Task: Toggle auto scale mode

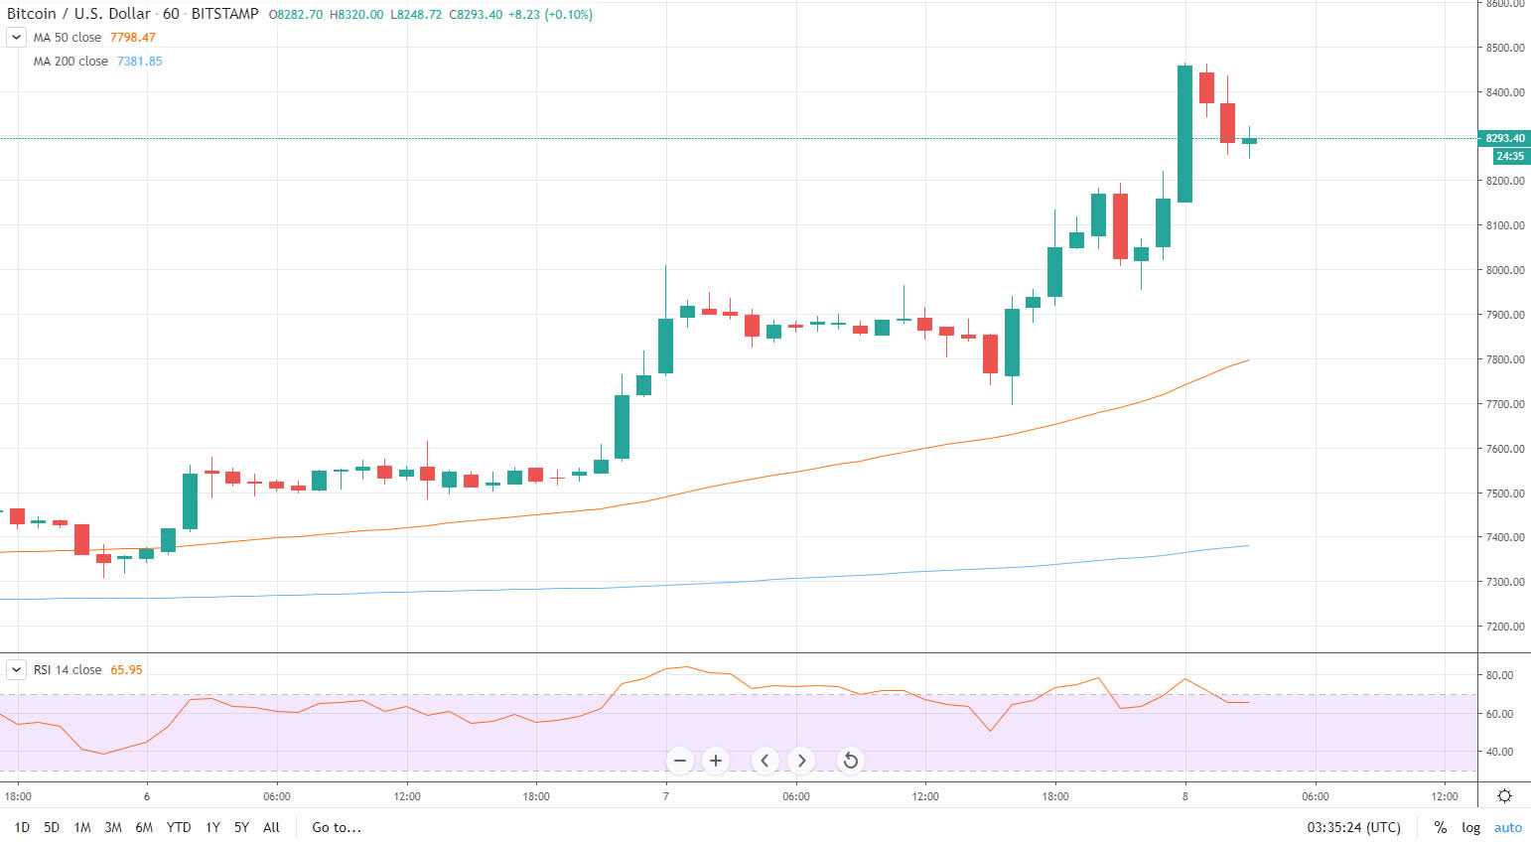Action: (1508, 827)
